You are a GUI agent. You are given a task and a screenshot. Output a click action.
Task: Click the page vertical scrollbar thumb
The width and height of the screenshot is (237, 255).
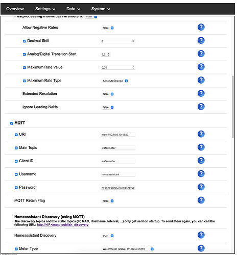tap(233, 107)
